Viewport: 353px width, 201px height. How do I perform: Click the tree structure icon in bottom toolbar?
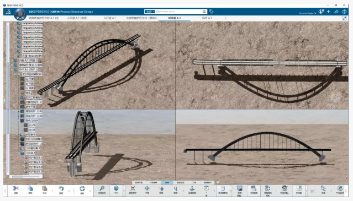coord(323,188)
